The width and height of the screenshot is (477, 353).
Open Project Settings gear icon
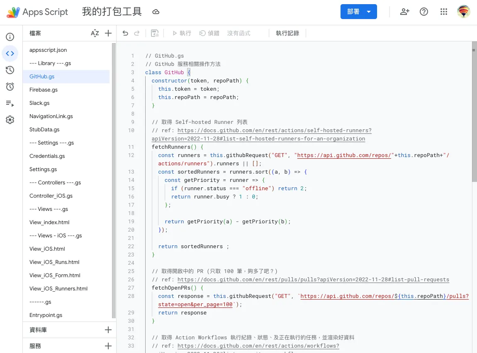click(x=10, y=120)
